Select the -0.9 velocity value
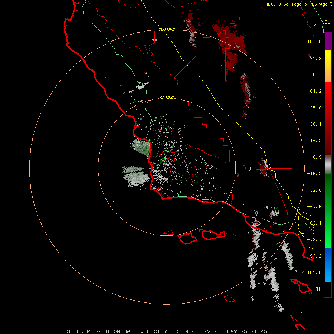 [316, 157]
